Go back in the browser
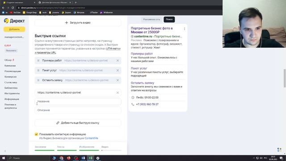 click(3, 8)
